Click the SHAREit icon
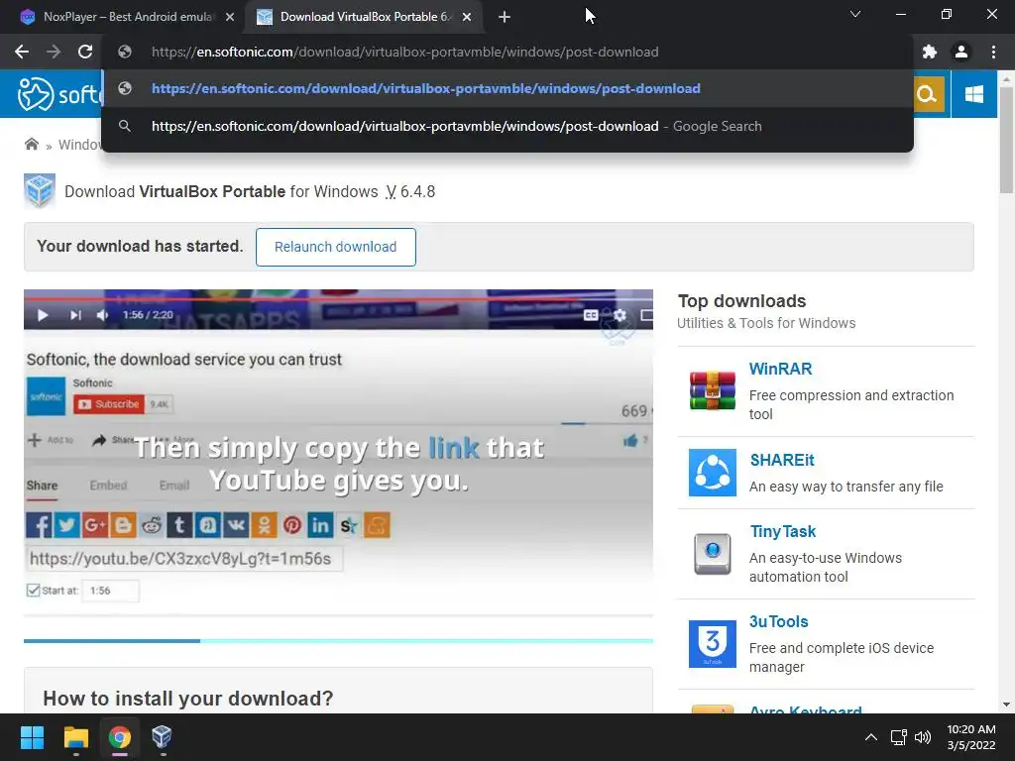1015x761 pixels. tap(712, 473)
